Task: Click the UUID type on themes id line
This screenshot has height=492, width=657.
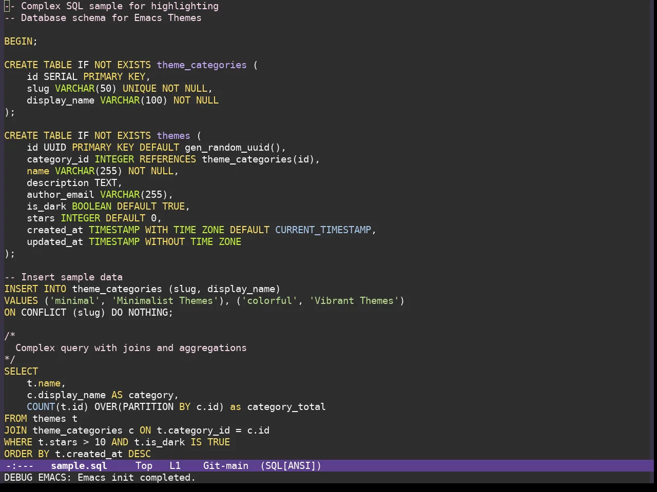Action: pyautogui.click(x=55, y=148)
